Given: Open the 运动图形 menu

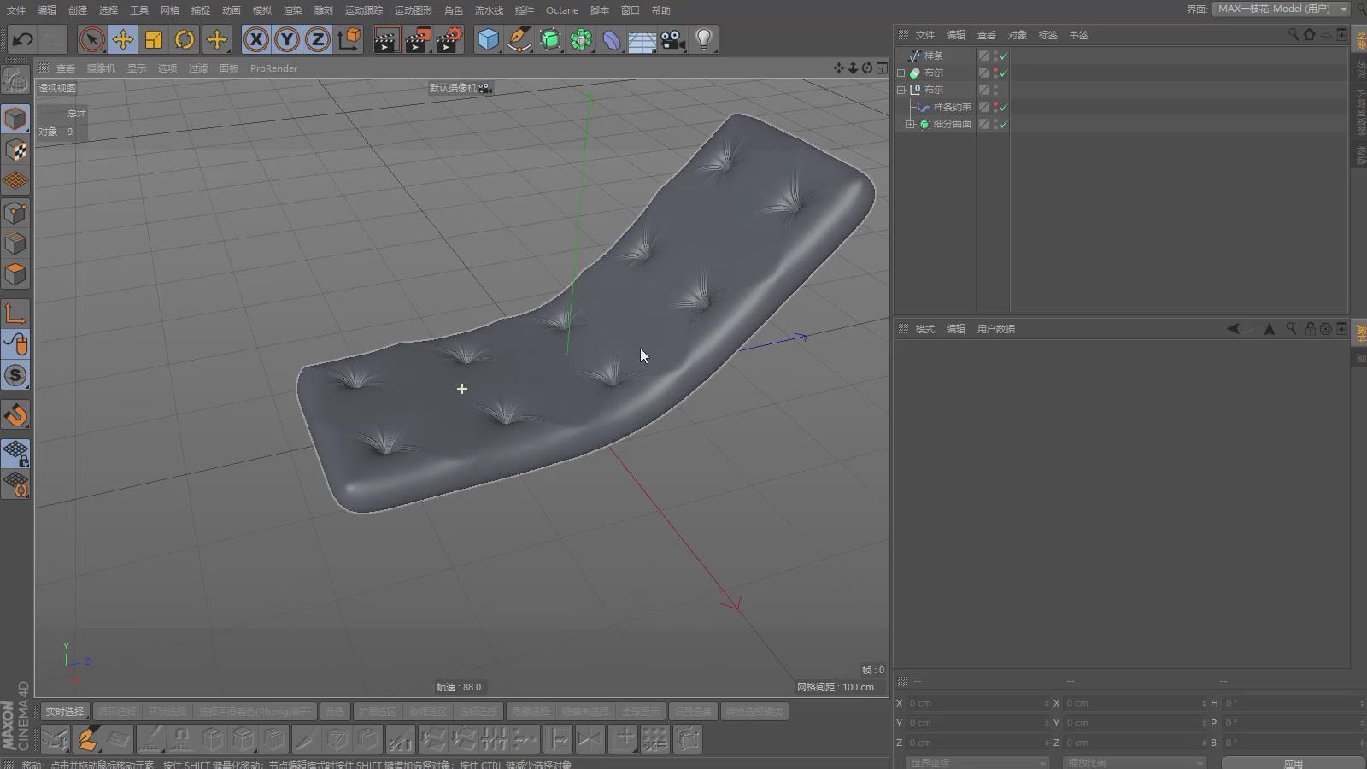Looking at the screenshot, I should click(x=414, y=10).
